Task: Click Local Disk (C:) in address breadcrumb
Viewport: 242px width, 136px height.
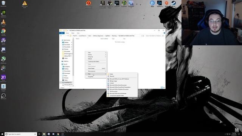Action: (x=82, y=36)
